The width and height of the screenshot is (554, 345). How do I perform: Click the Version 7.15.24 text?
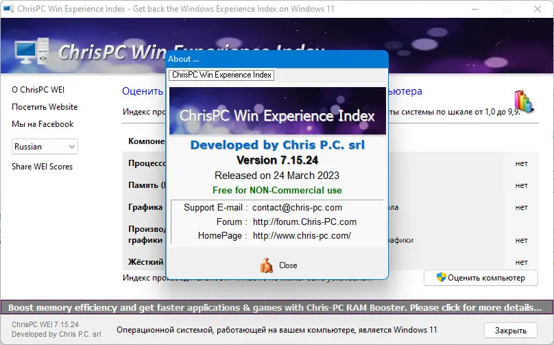point(278,160)
